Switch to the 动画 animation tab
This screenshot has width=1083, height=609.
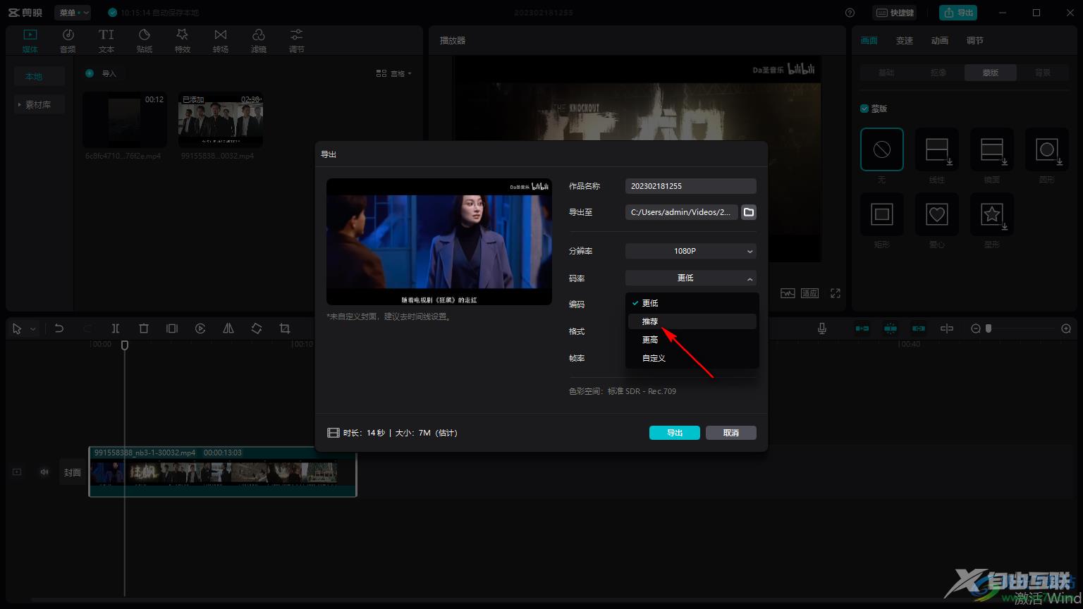point(940,41)
